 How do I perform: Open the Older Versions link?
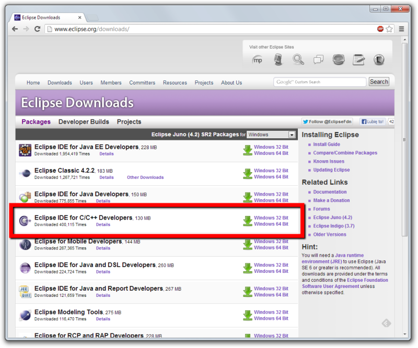click(x=330, y=235)
